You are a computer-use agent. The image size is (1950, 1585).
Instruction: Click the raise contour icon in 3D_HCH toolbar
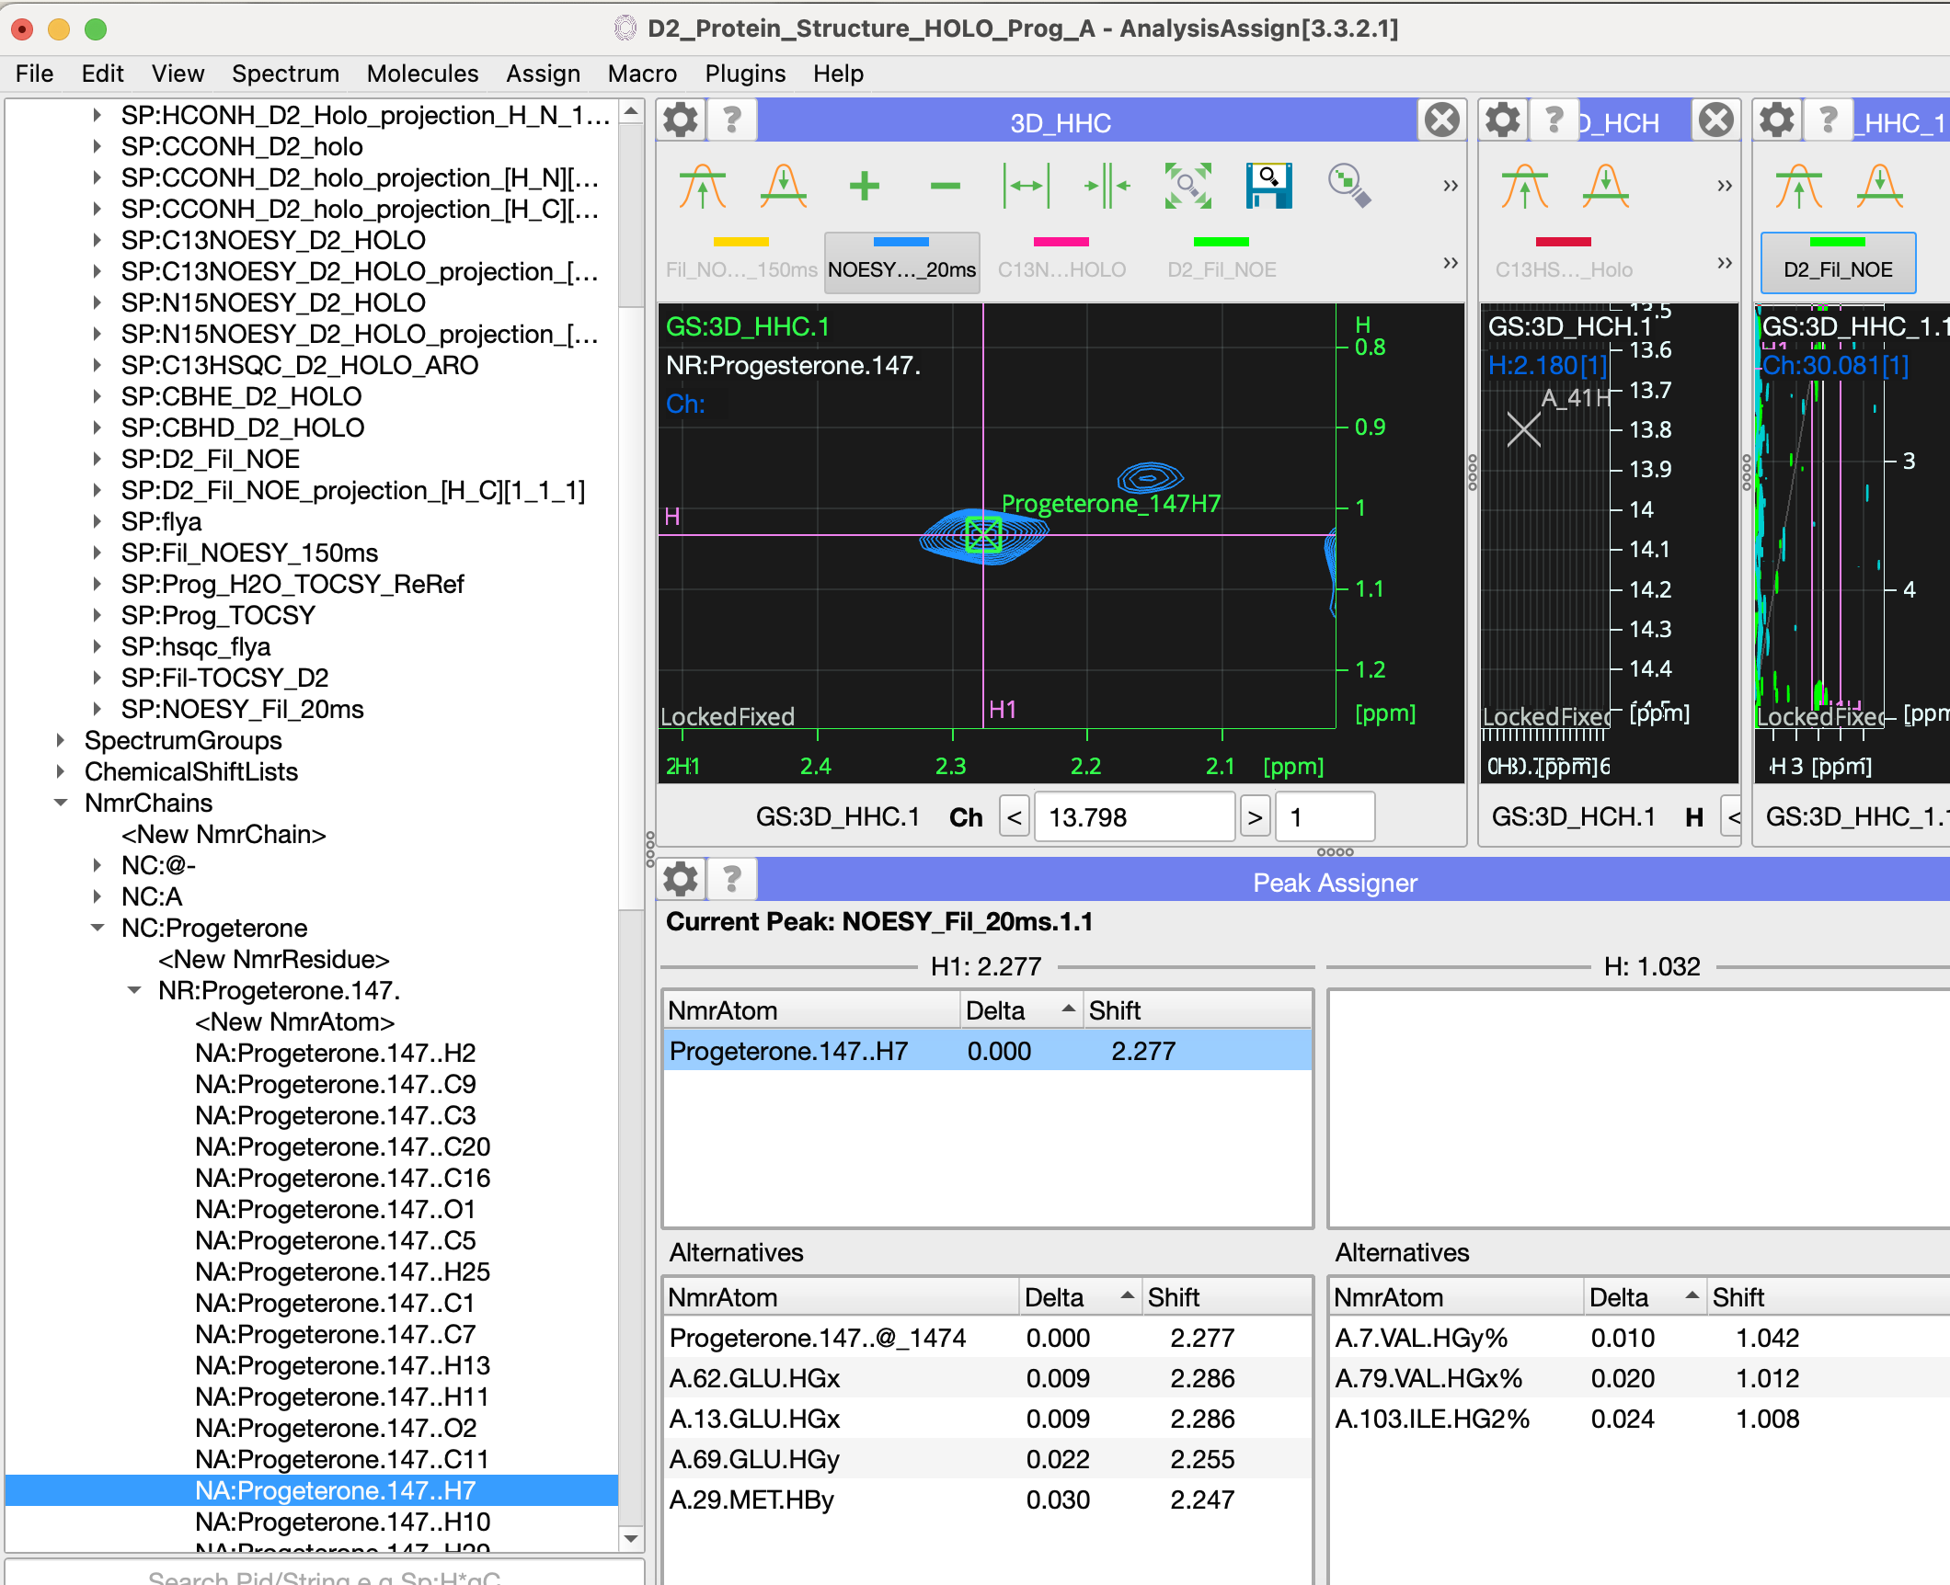point(1525,187)
